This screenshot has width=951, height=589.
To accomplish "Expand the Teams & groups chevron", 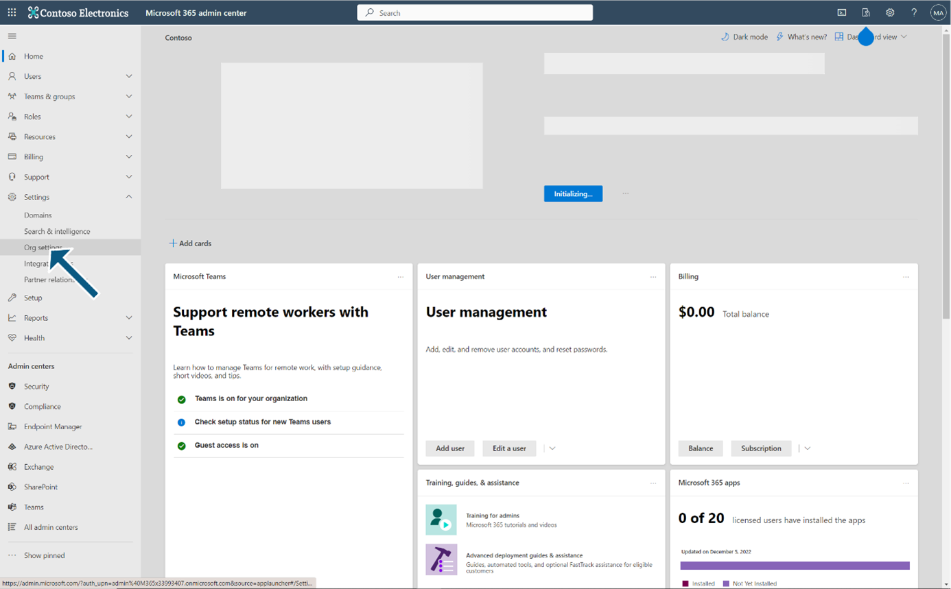I will (x=129, y=97).
